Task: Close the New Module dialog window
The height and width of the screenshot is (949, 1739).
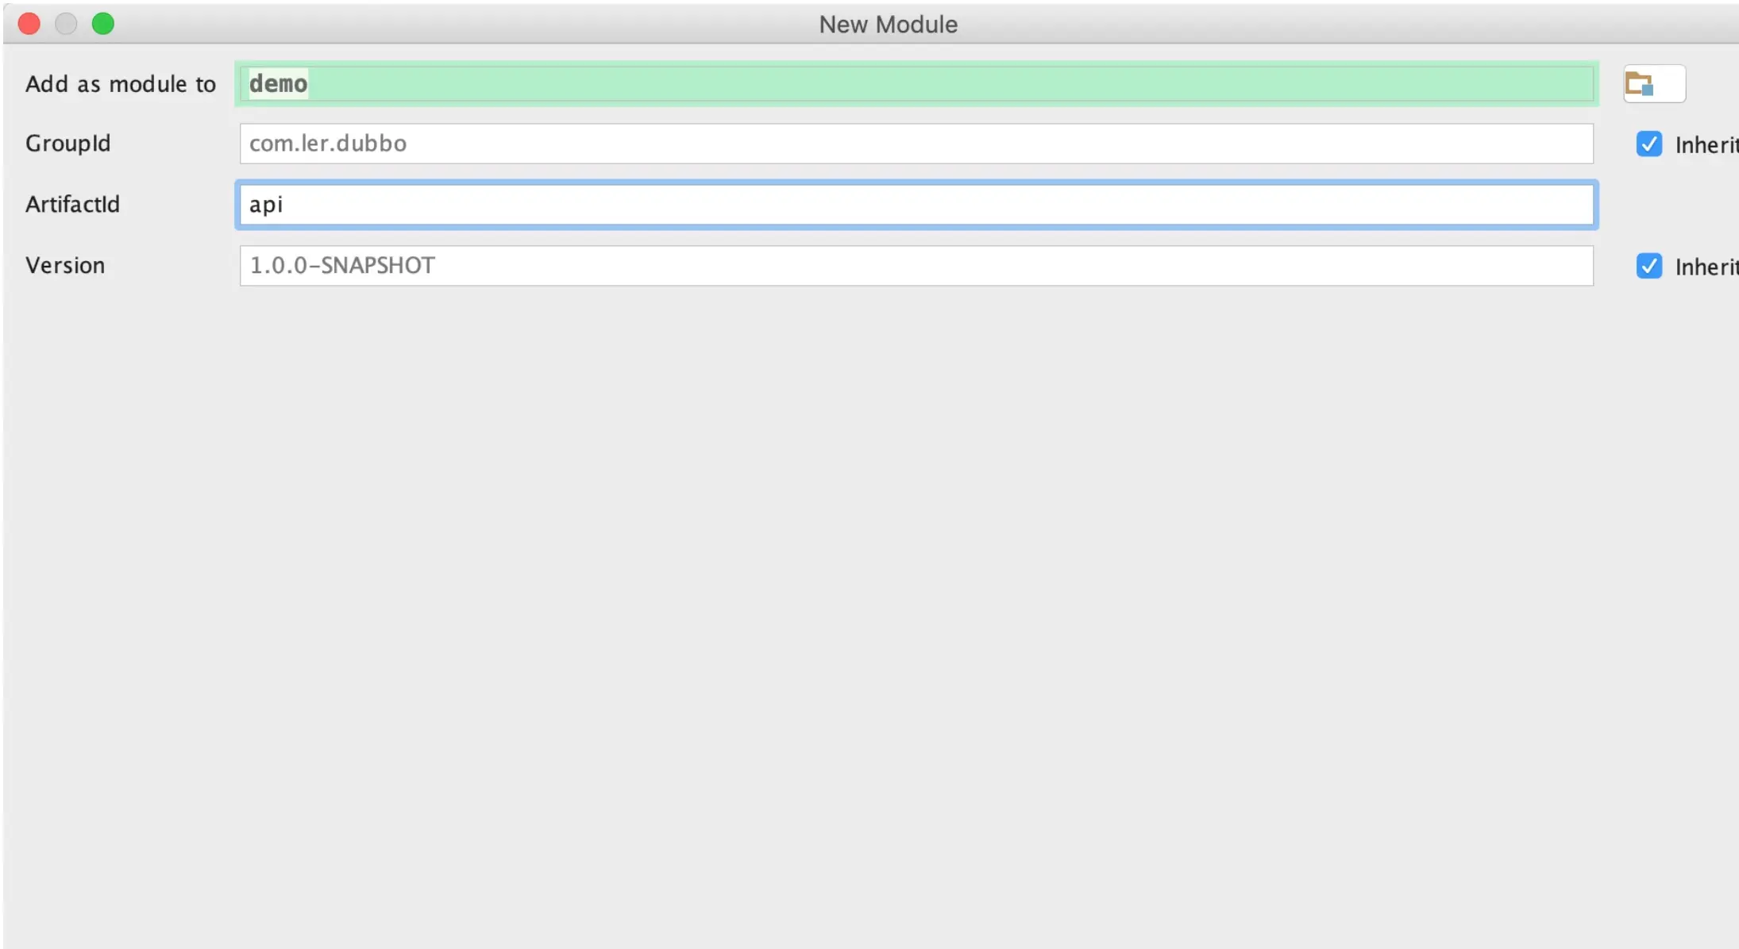Action: [x=29, y=24]
